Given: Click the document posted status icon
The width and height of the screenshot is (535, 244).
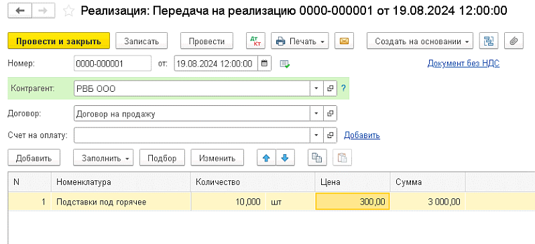Looking at the screenshot, I should click(284, 64).
